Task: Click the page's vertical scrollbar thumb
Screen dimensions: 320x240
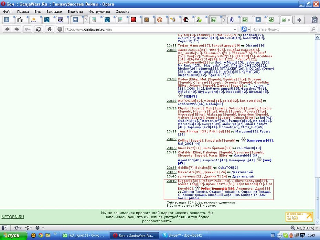Action: (x=317, y=198)
